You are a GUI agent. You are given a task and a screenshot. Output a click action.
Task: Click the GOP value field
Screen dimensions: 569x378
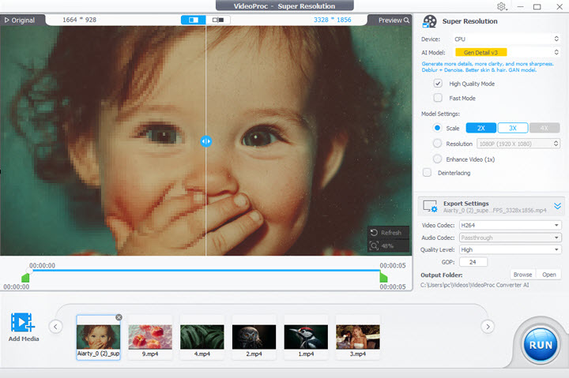(473, 262)
